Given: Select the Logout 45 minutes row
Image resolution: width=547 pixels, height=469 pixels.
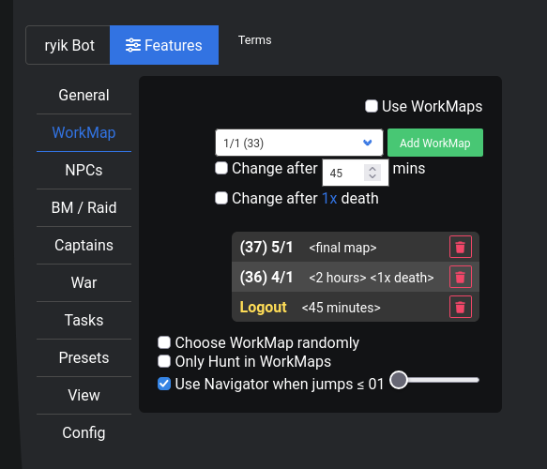Looking at the screenshot, I should [356, 307].
